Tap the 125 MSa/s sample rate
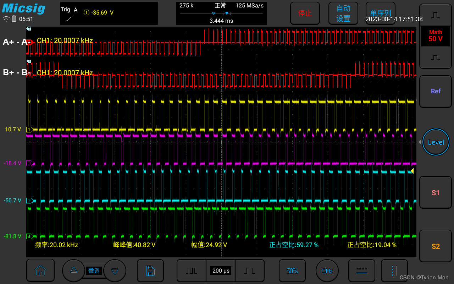 [x=249, y=6]
